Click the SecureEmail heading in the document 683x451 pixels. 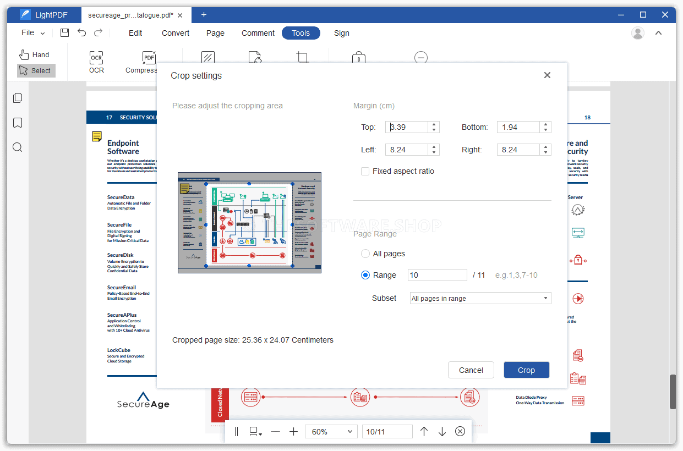coord(122,288)
